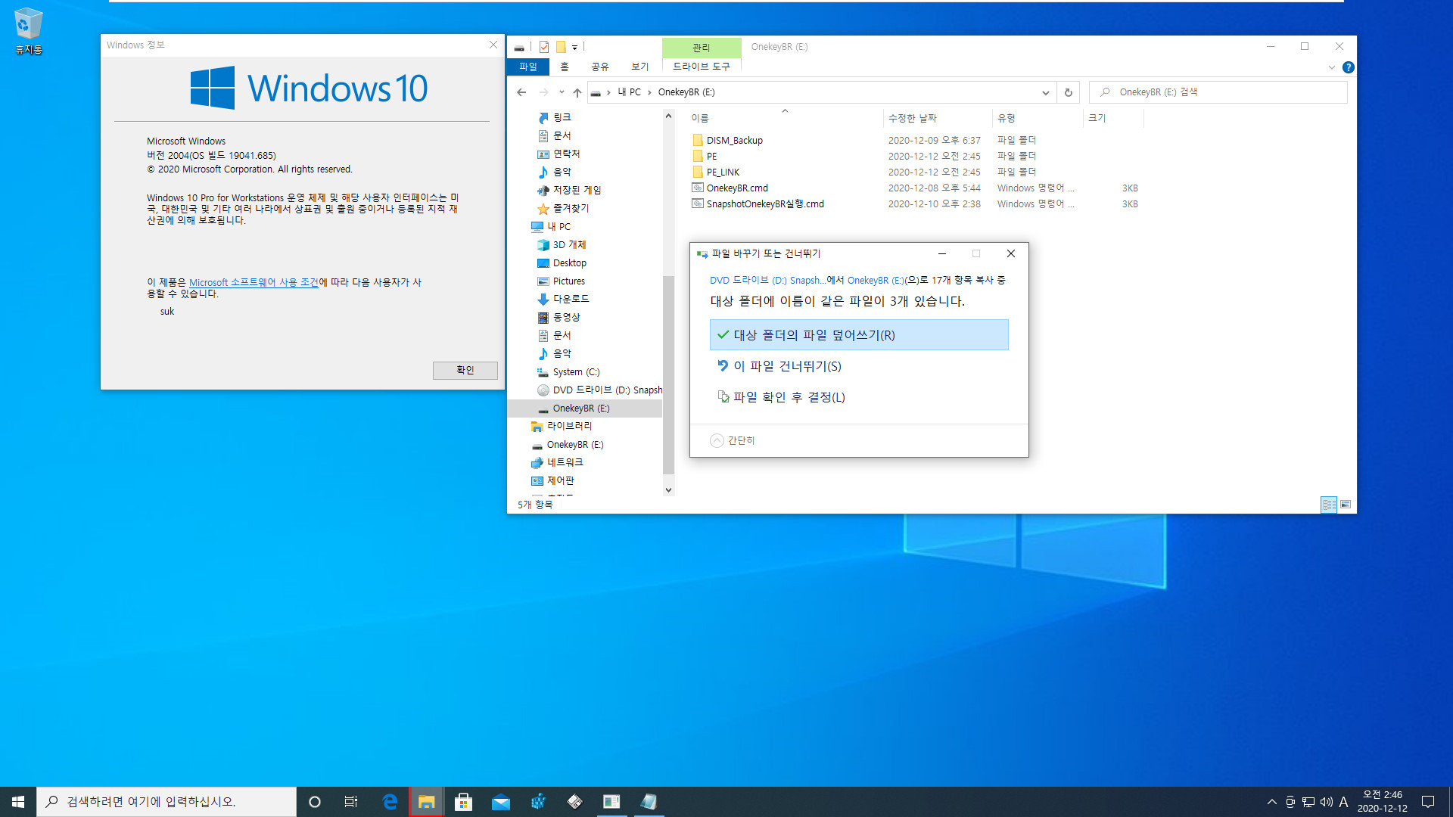Show hidden system tray icons
Screen dimensions: 1453x817
(1271, 802)
